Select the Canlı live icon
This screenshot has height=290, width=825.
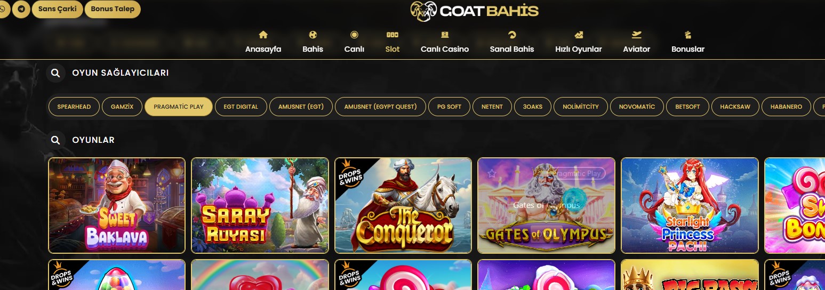click(354, 35)
